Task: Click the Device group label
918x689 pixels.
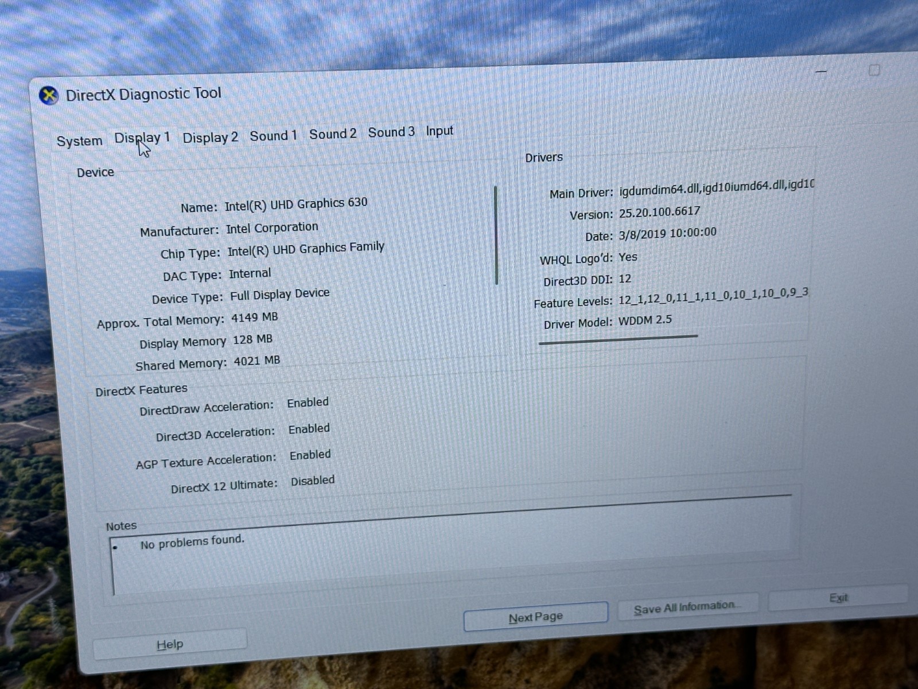Action: coord(95,172)
